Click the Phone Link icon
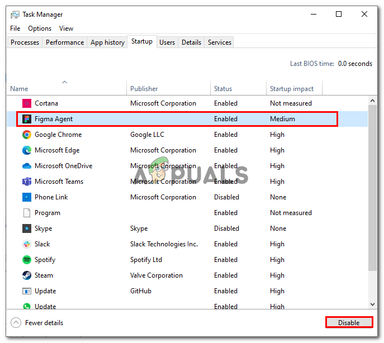Viewport: 384px width, 343px height. pos(27,197)
